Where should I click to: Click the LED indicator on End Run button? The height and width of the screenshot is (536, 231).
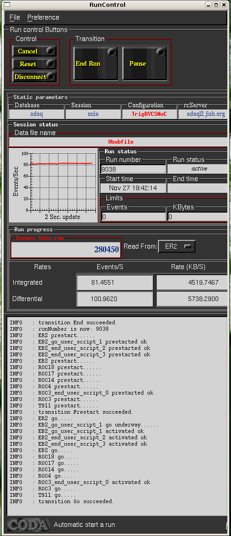click(111, 52)
